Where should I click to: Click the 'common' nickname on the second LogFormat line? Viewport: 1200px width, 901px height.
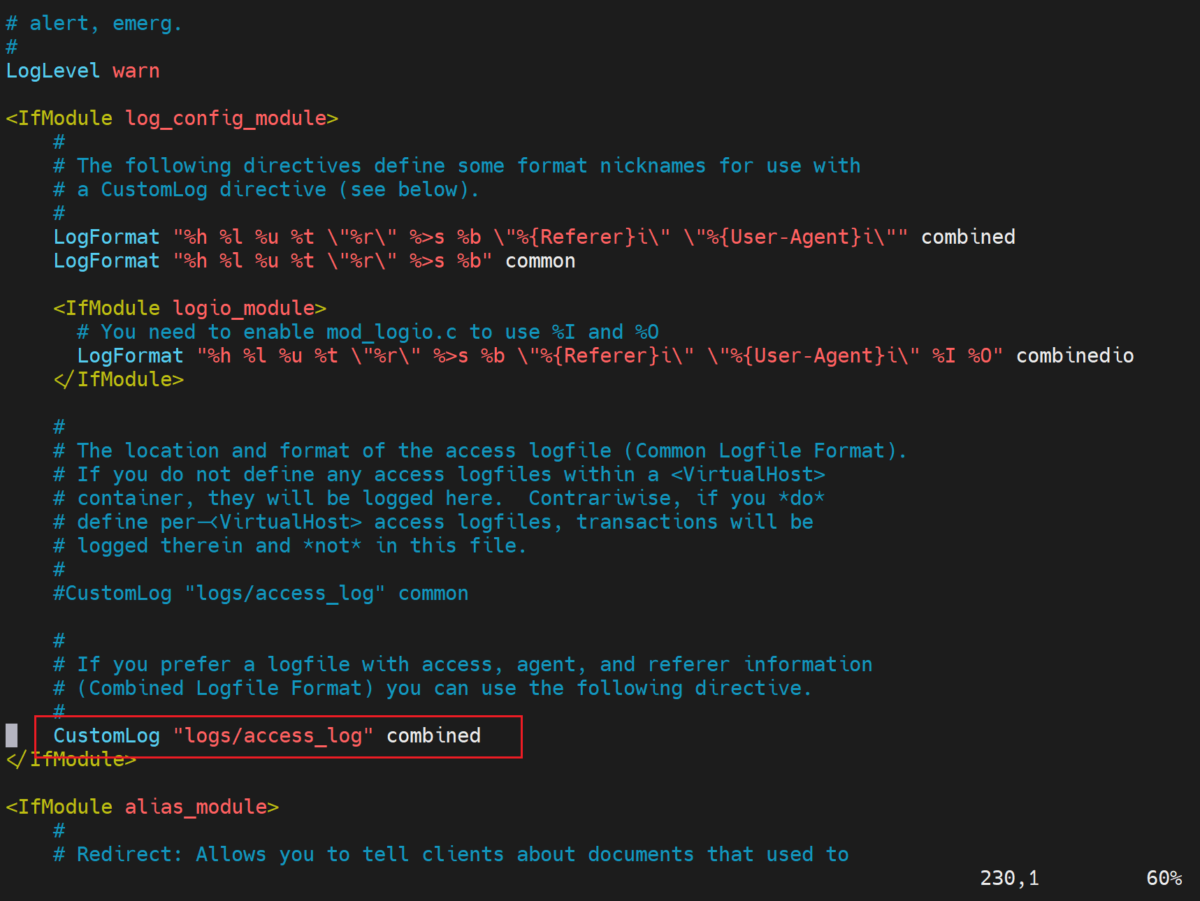click(540, 261)
